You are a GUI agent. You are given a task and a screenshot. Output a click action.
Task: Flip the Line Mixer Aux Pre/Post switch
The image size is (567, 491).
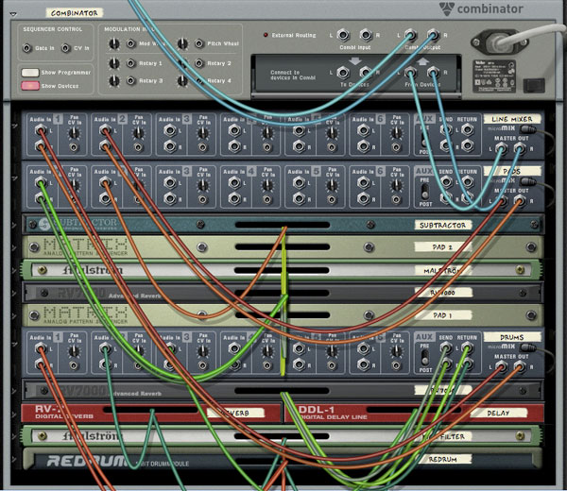pos(424,139)
